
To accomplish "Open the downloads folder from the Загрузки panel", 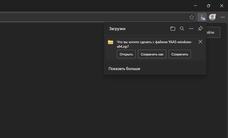I will point(173,29).
